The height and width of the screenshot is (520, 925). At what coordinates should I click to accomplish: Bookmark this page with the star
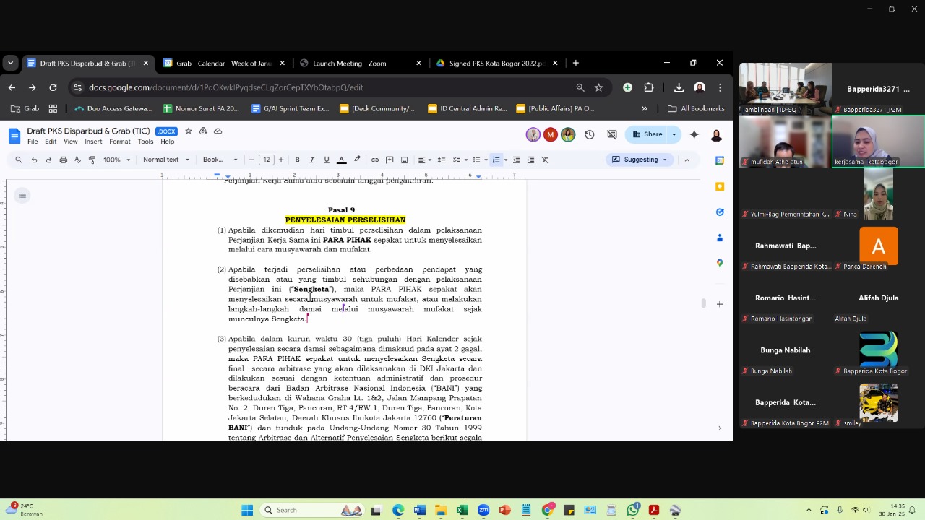pos(598,87)
